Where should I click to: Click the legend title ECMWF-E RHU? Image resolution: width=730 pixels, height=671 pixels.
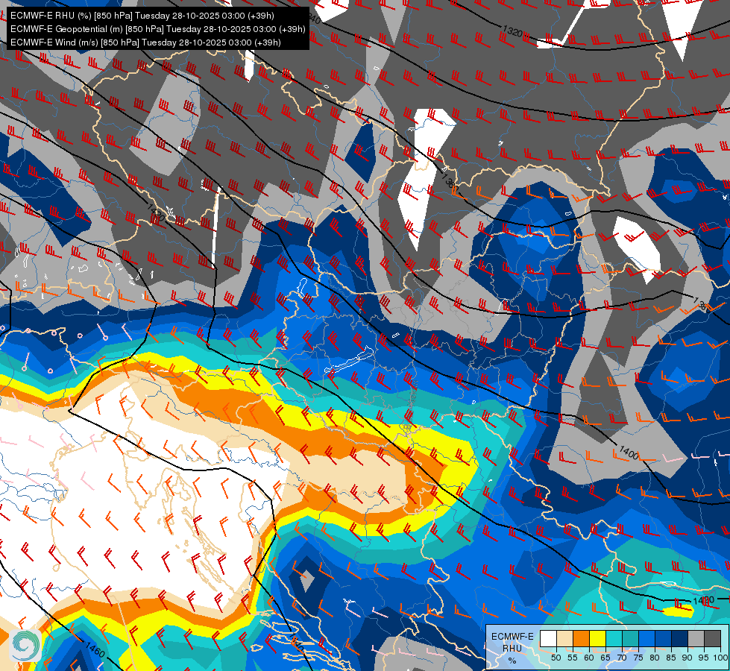[x=512, y=642]
